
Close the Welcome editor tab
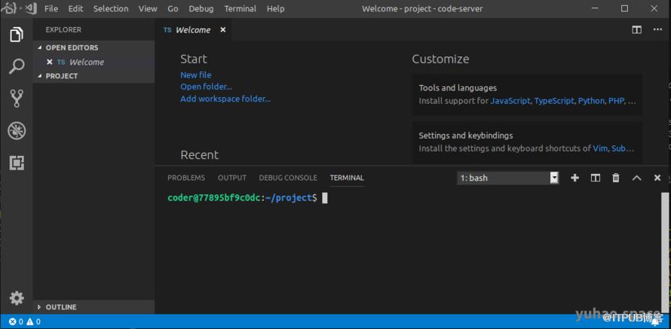222,30
